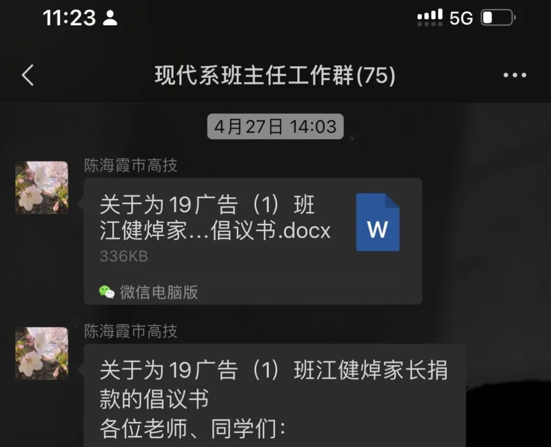Screen dimensions: 551x447
Task: Tap the person icon beside 11:23
Action: pos(110,17)
